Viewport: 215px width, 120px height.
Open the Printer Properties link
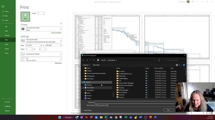(x=56, y=33)
